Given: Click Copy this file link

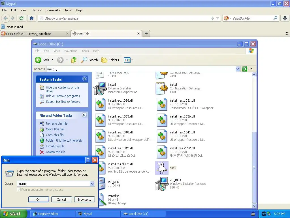Looking at the screenshot, I should (x=55, y=135).
